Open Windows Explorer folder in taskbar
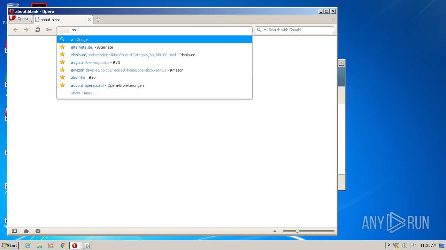The width and height of the screenshot is (446, 250). tap(39, 245)
